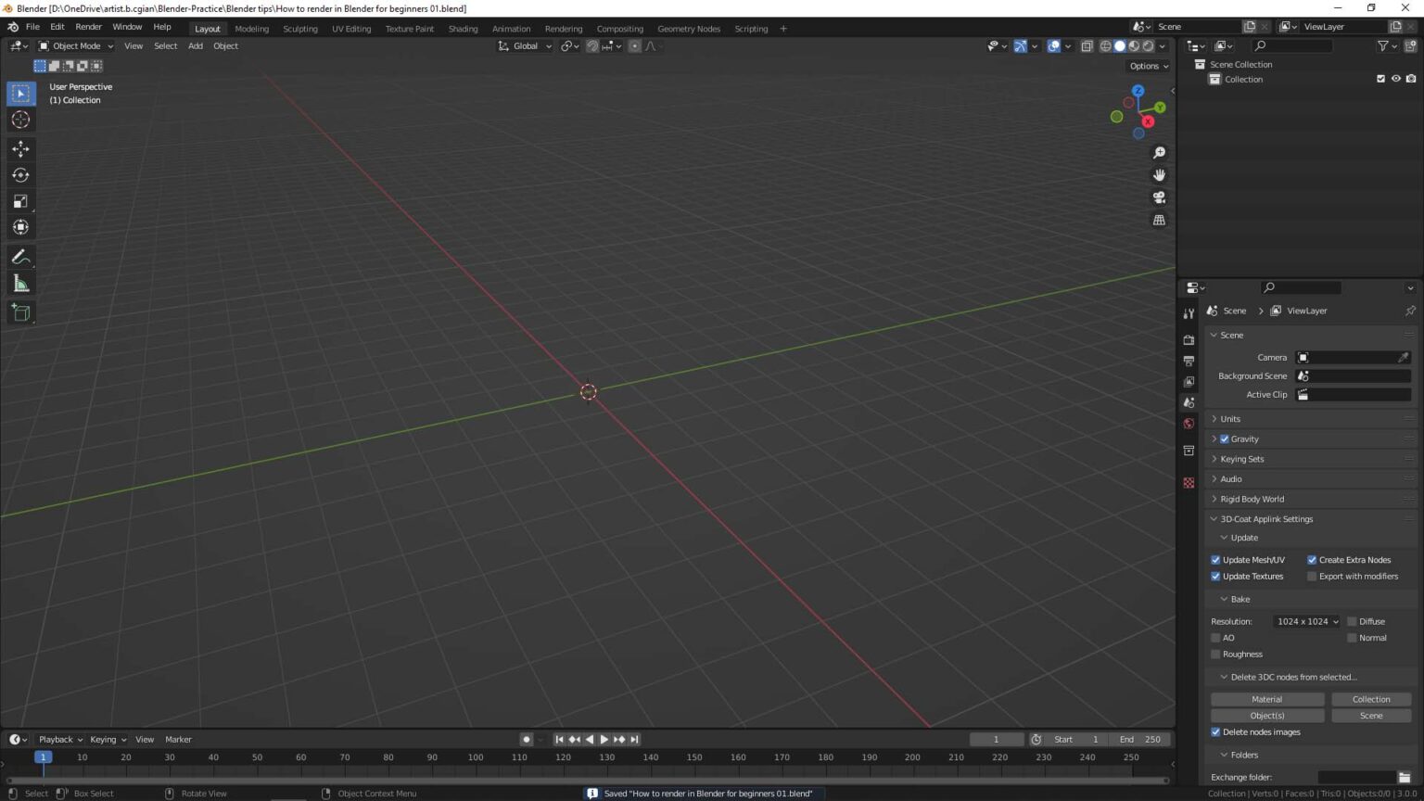Switch to Rendered viewport shading

[1148, 46]
